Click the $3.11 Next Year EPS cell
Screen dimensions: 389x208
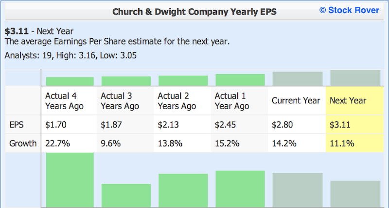pyautogui.click(x=355, y=125)
